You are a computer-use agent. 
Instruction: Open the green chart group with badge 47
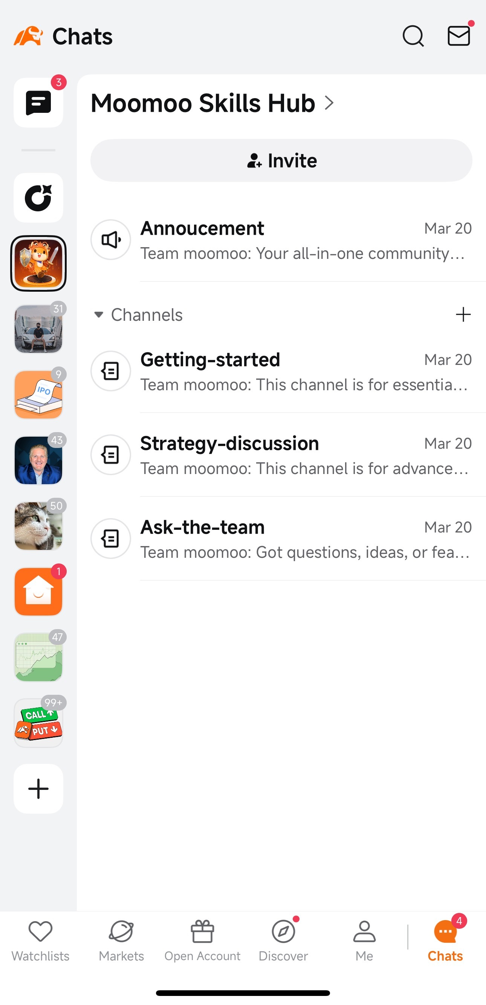coord(38,657)
